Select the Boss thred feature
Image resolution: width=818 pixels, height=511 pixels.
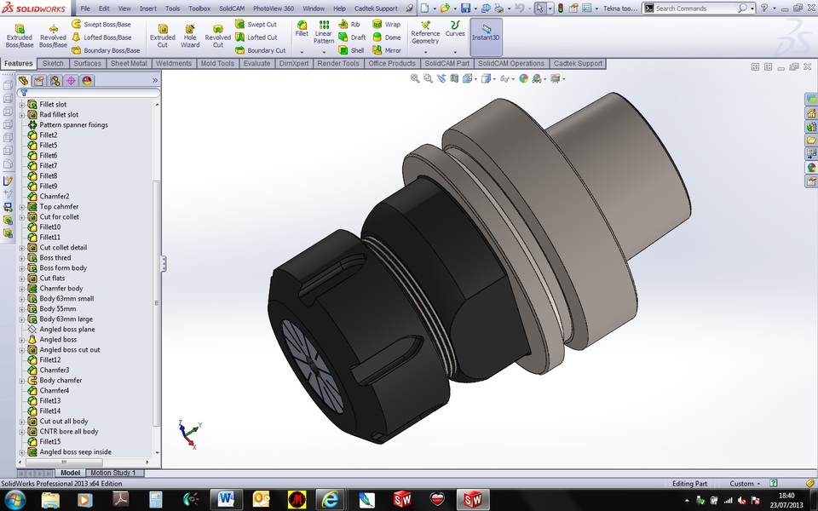pyautogui.click(x=55, y=257)
